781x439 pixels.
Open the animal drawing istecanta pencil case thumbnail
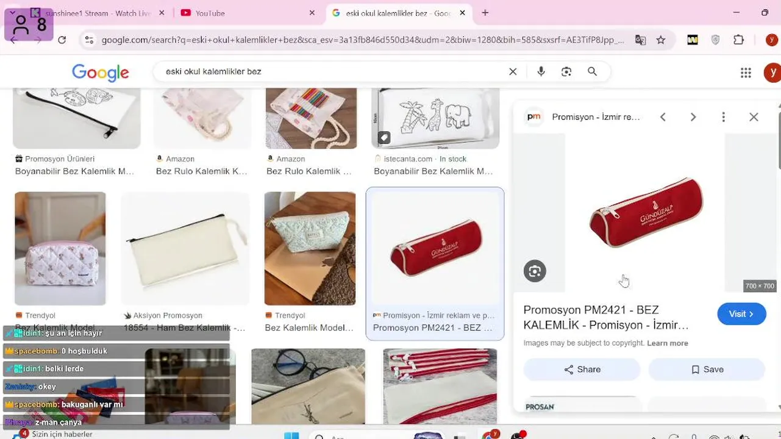[x=435, y=118]
